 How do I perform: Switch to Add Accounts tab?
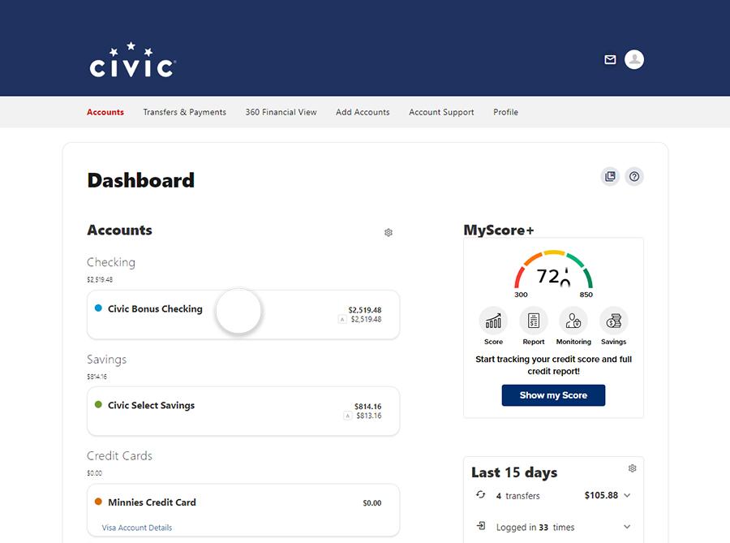click(x=363, y=112)
